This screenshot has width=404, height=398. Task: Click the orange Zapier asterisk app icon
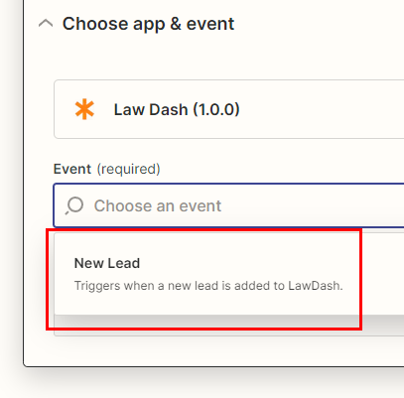pyautogui.click(x=84, y=109)
